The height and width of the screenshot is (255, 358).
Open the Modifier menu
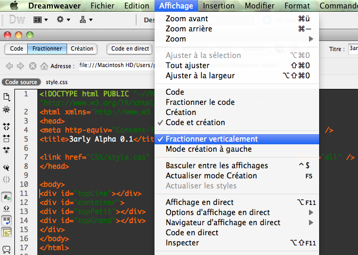[x=259, y=6]
